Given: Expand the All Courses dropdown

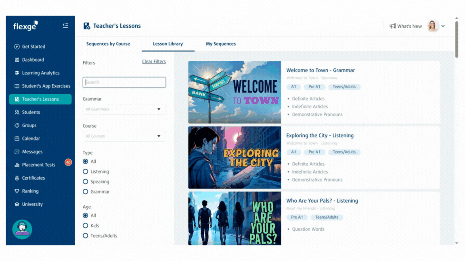Looking at the screenshot, I should coord(124,136).
